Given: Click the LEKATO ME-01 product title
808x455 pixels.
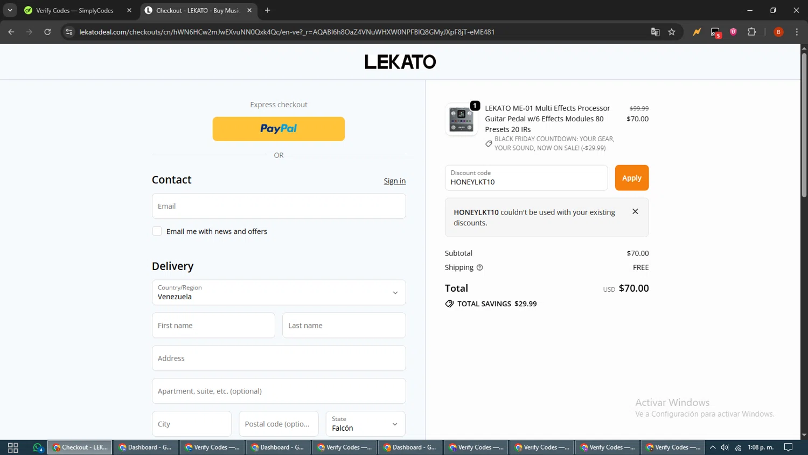Looking at the screenshot, I should pyautogui.click(x=547, y=119).
